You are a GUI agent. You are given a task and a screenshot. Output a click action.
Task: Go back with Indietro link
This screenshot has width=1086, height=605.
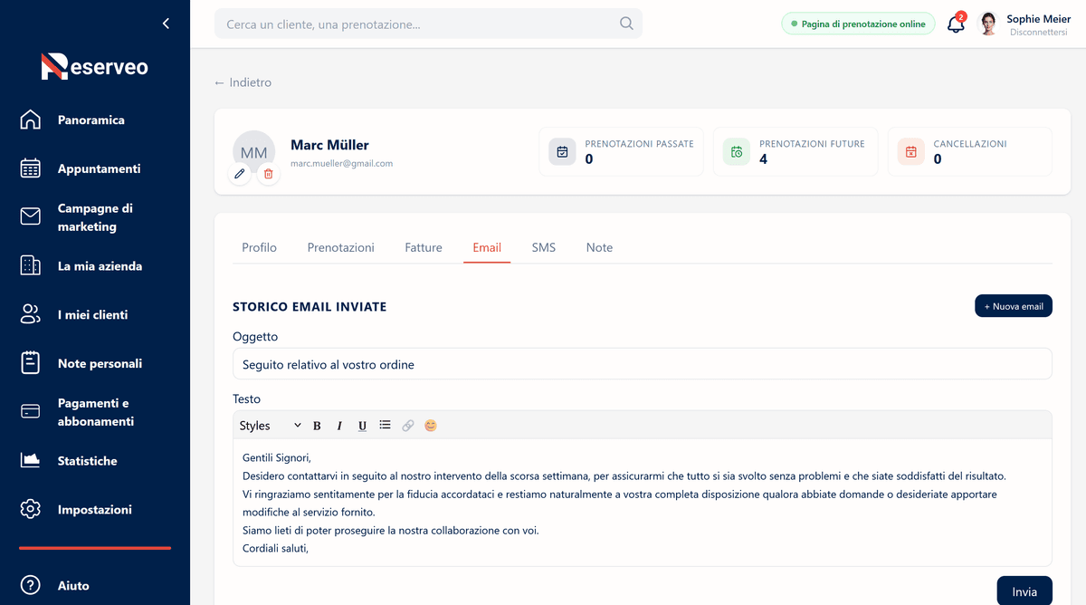point(243,82)
